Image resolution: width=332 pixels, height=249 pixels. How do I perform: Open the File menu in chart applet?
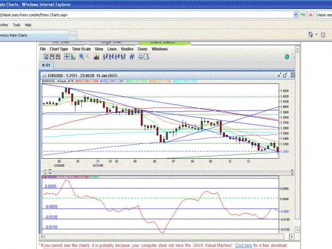click(43, 49)
